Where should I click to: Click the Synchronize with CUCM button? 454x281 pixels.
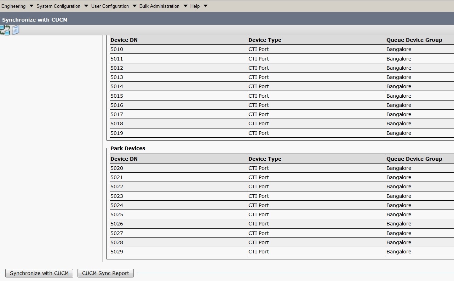39,273
